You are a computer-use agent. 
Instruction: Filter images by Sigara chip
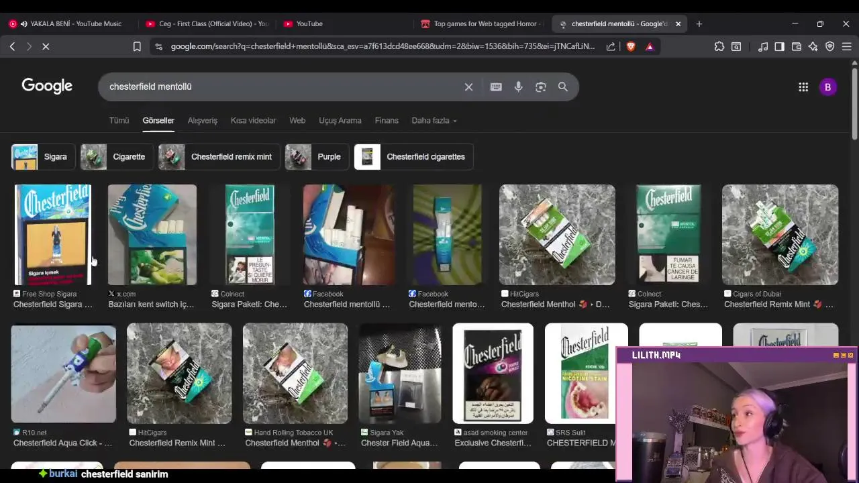43,157
